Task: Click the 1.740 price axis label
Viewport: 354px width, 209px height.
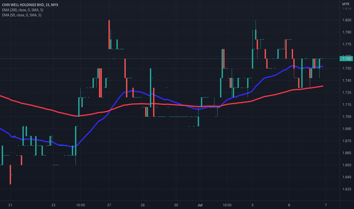Action: pyautogui.click(x=347, y=81)
